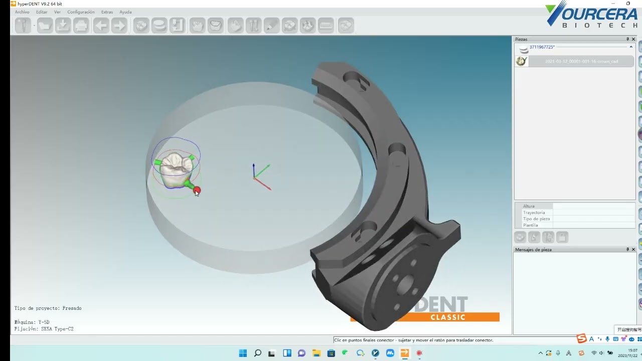Open the Archivo menu
This screenshot has height=361, width=642.
click(22, 12)
